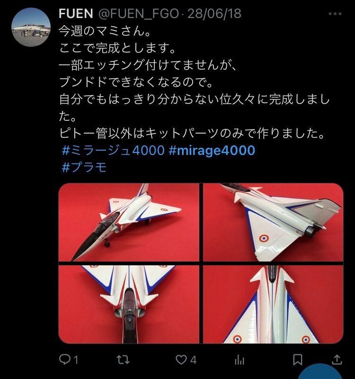The height and width of the screenshot is (379, 355).
Task: Open the bottom-right delta wing photo
Action: [273, 304]
